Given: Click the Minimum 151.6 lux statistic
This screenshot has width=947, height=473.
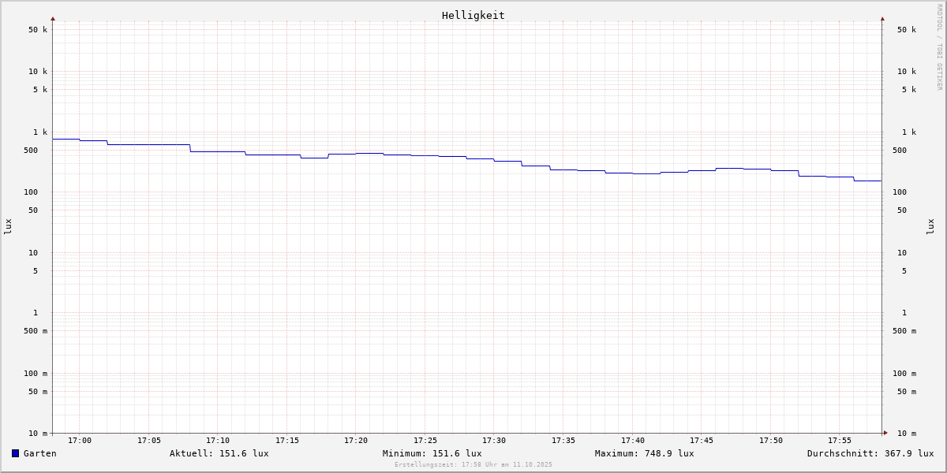Looking at the screenshot, I should (432, 453).
